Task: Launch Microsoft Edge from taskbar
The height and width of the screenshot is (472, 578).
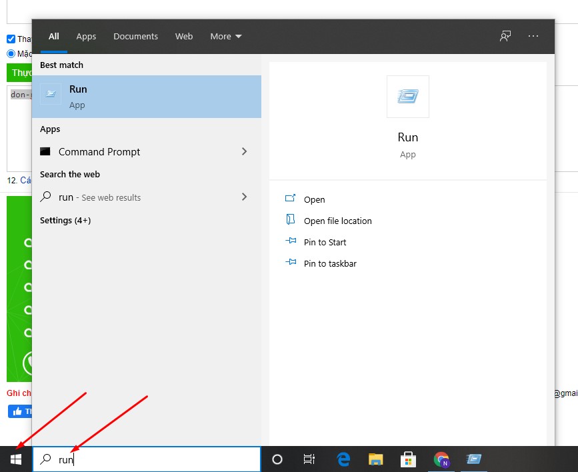Action: [x=343, y=459]
